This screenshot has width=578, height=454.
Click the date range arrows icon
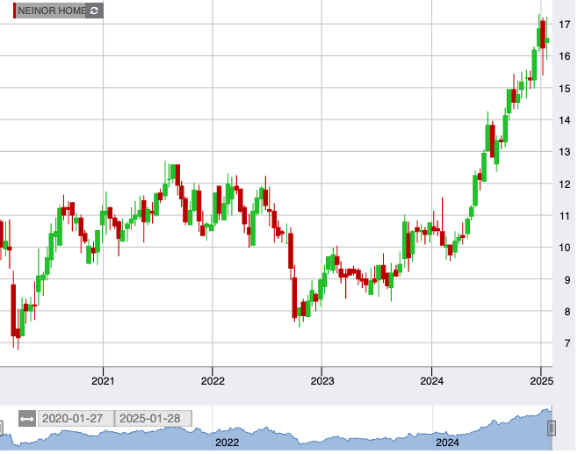[x=27, y=419]
